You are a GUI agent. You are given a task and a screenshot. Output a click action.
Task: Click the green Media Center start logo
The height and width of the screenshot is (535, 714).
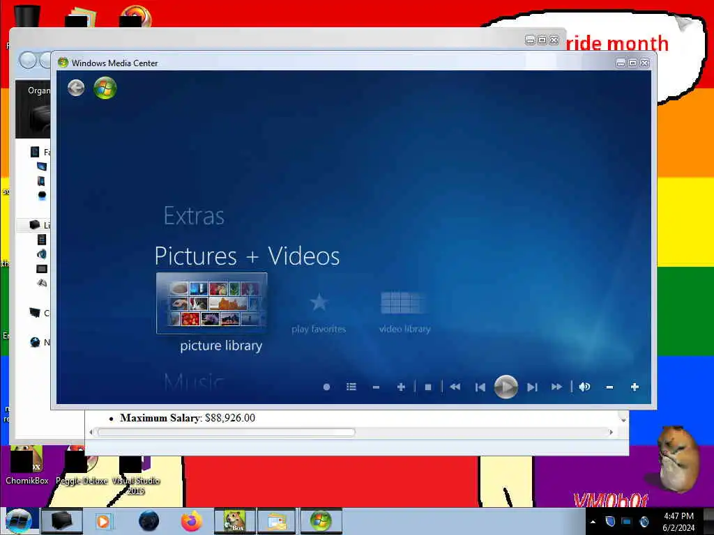[105, 88]
